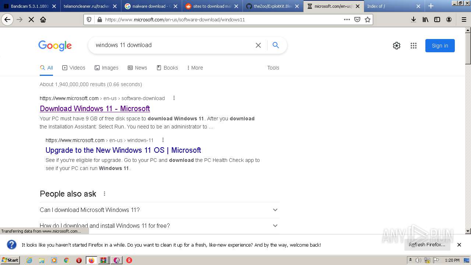Expand 'Can I download Microsoft Windows 11?'

point(159,210)
